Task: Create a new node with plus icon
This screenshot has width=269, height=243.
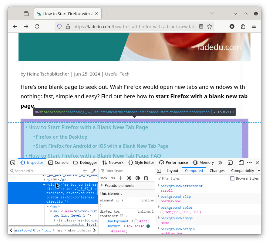Action: point(85,171)
